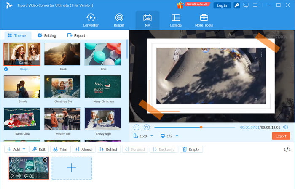The width and height of the screenshot is (295, 189).
Task: Click the playback progress slider handle
Action: (201, 127)
